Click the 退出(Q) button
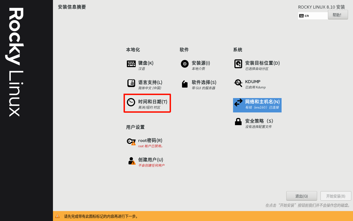 click(302, 196)
